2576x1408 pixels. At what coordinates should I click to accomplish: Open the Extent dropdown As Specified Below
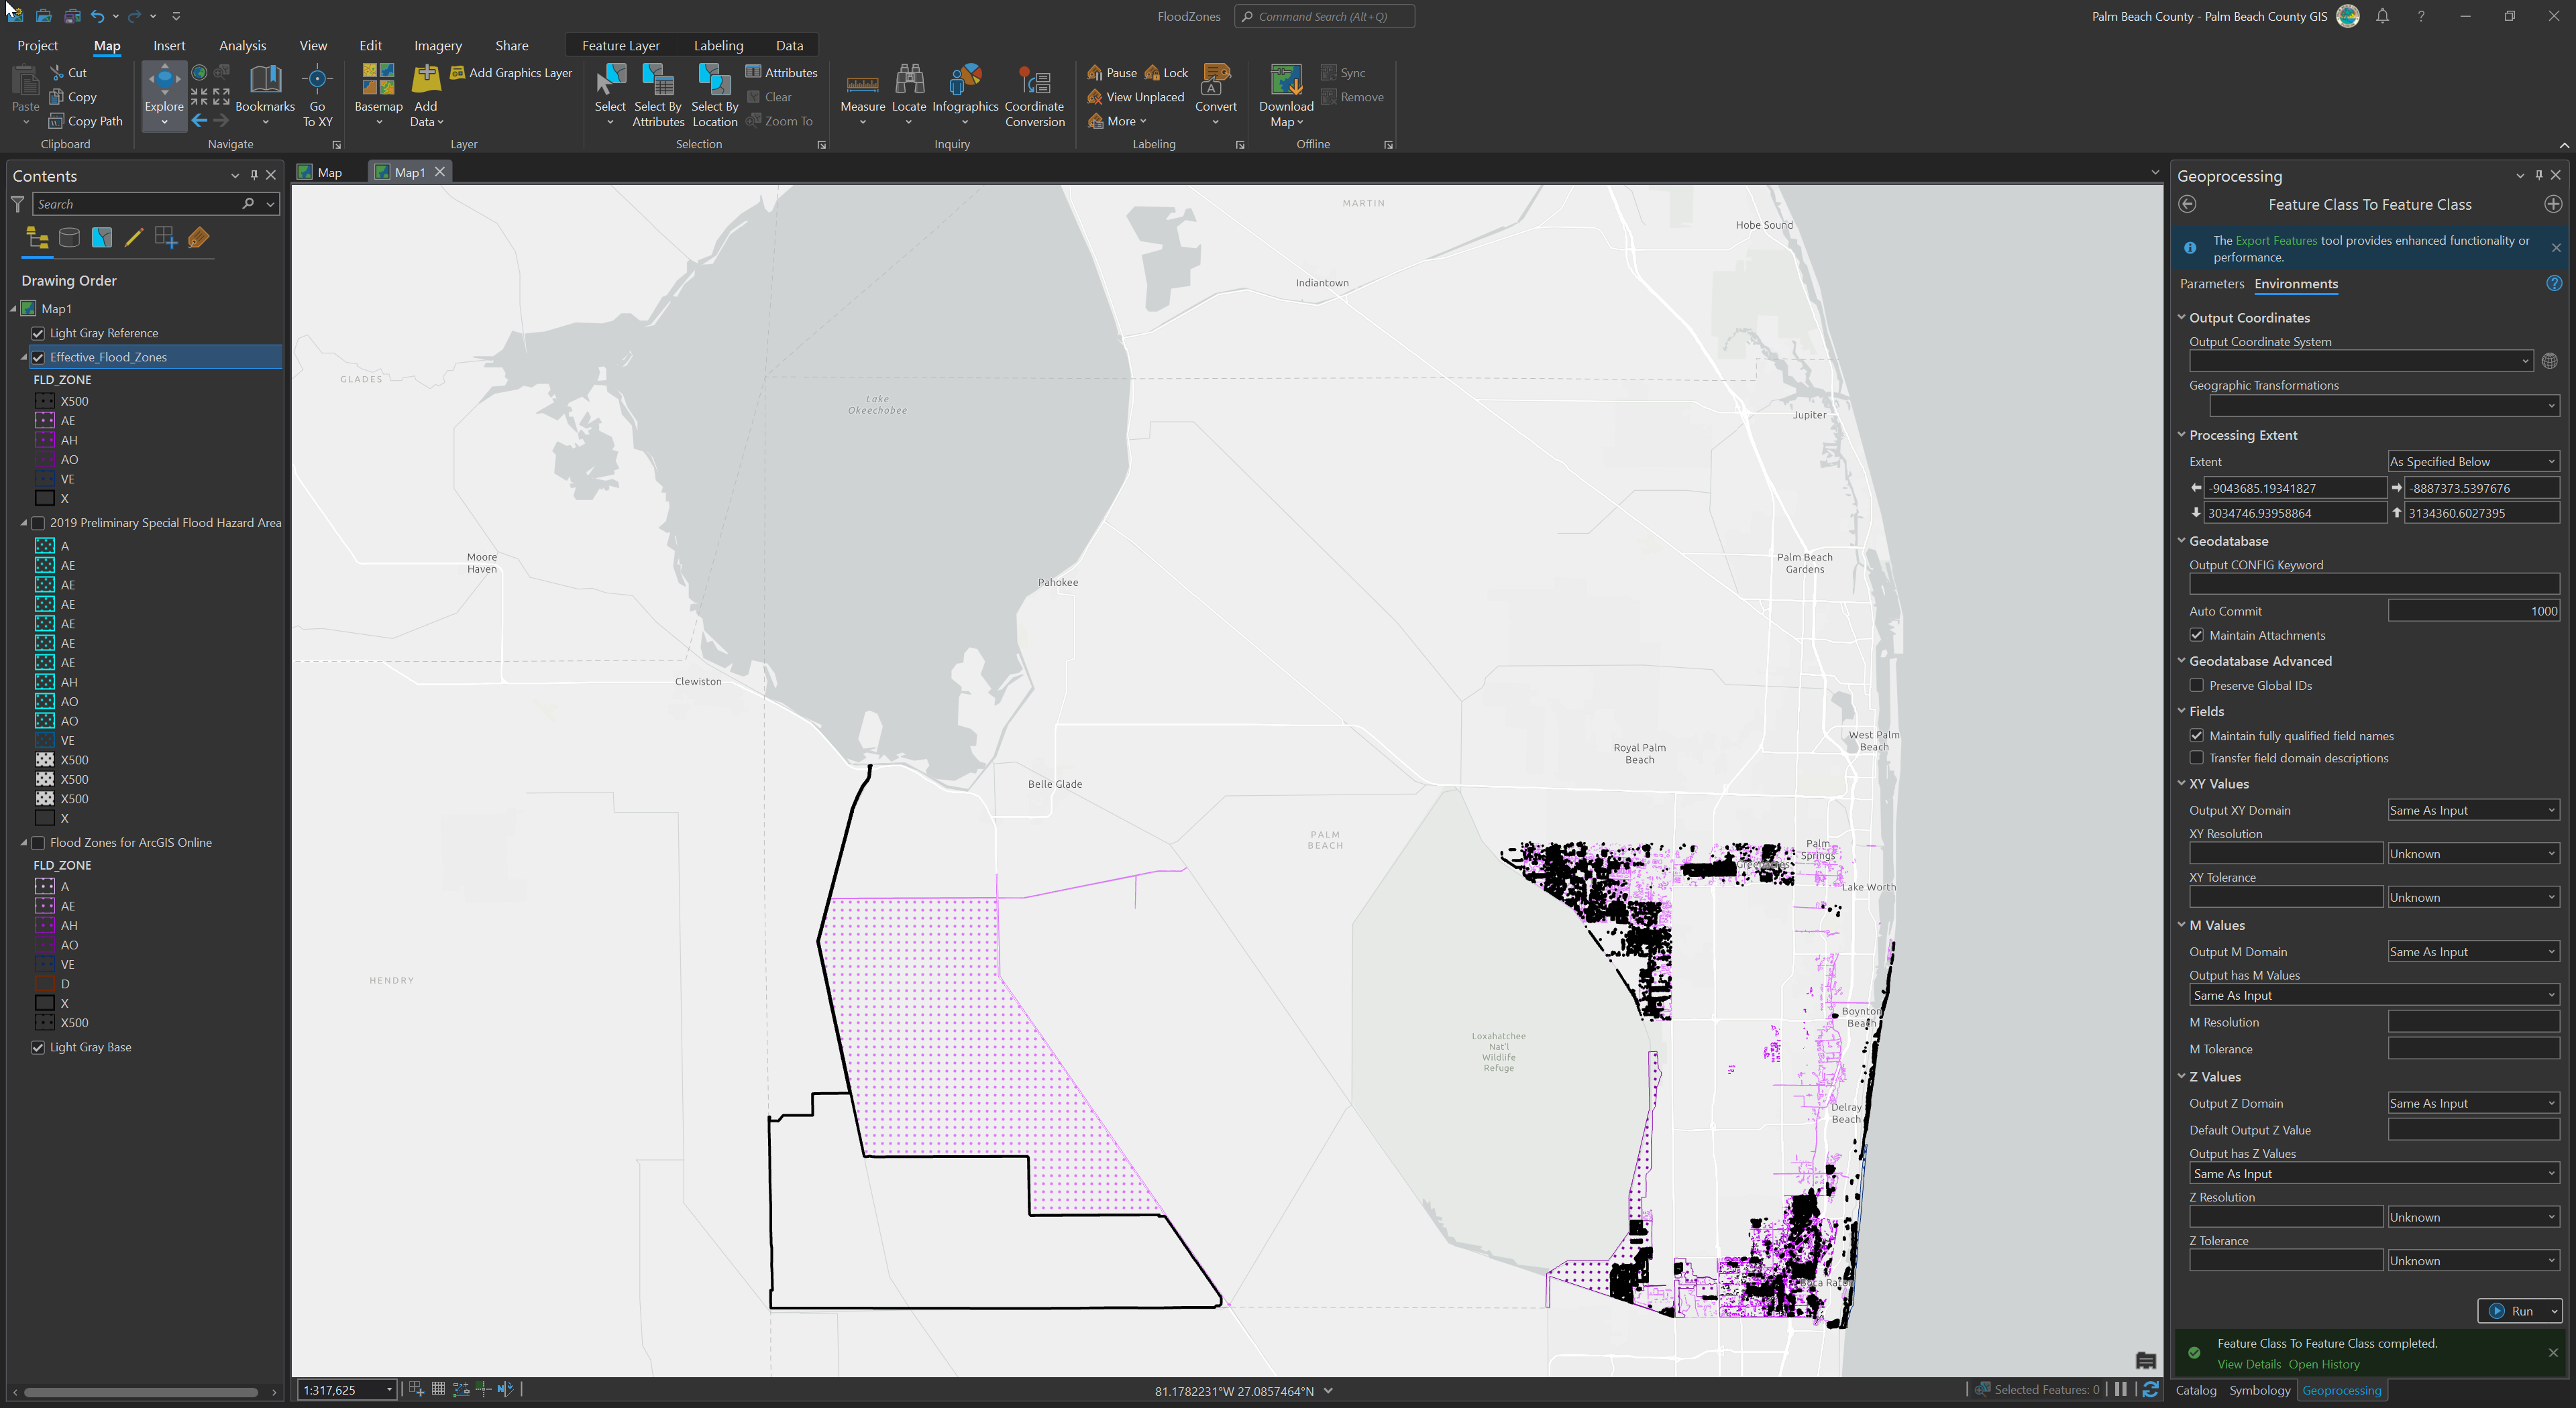2472,462
